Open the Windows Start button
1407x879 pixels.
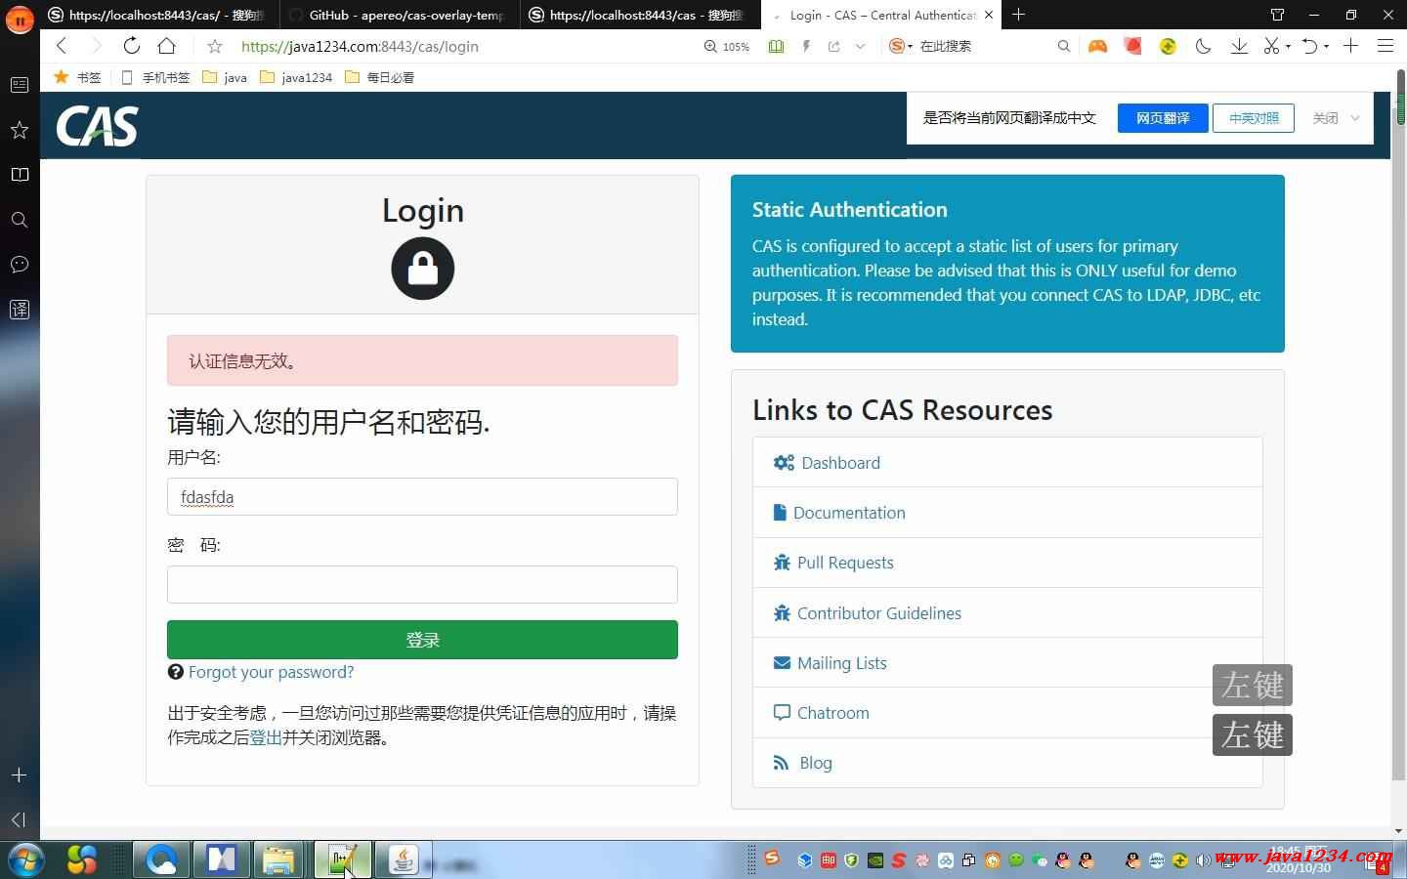point(25,859)
